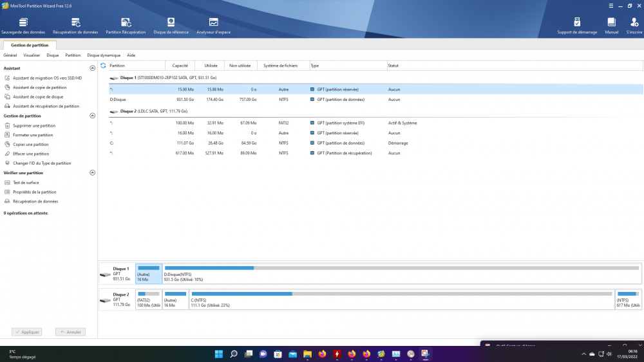Collapse the Assistant section
This screenshot has width=644, height=362.
pos(92,68)
